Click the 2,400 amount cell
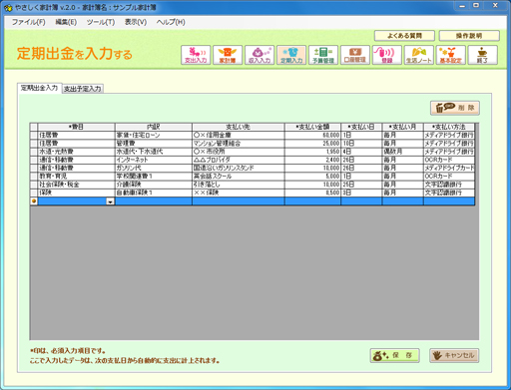511x390 pixels. click(312, 160)
